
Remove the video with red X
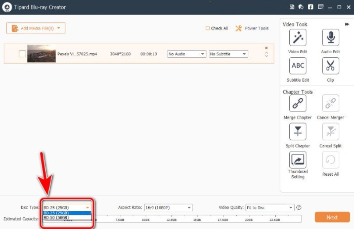point(267,48)
